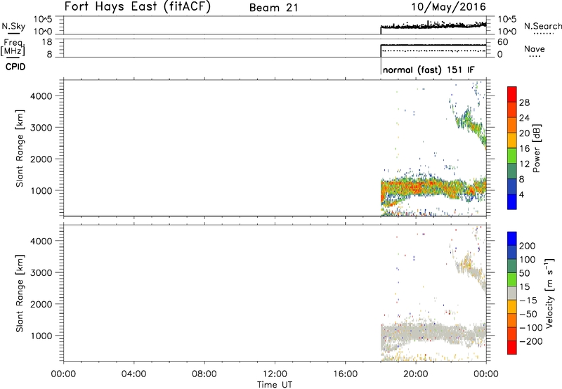Select the "N.Search" legend label

pos(542,26)
